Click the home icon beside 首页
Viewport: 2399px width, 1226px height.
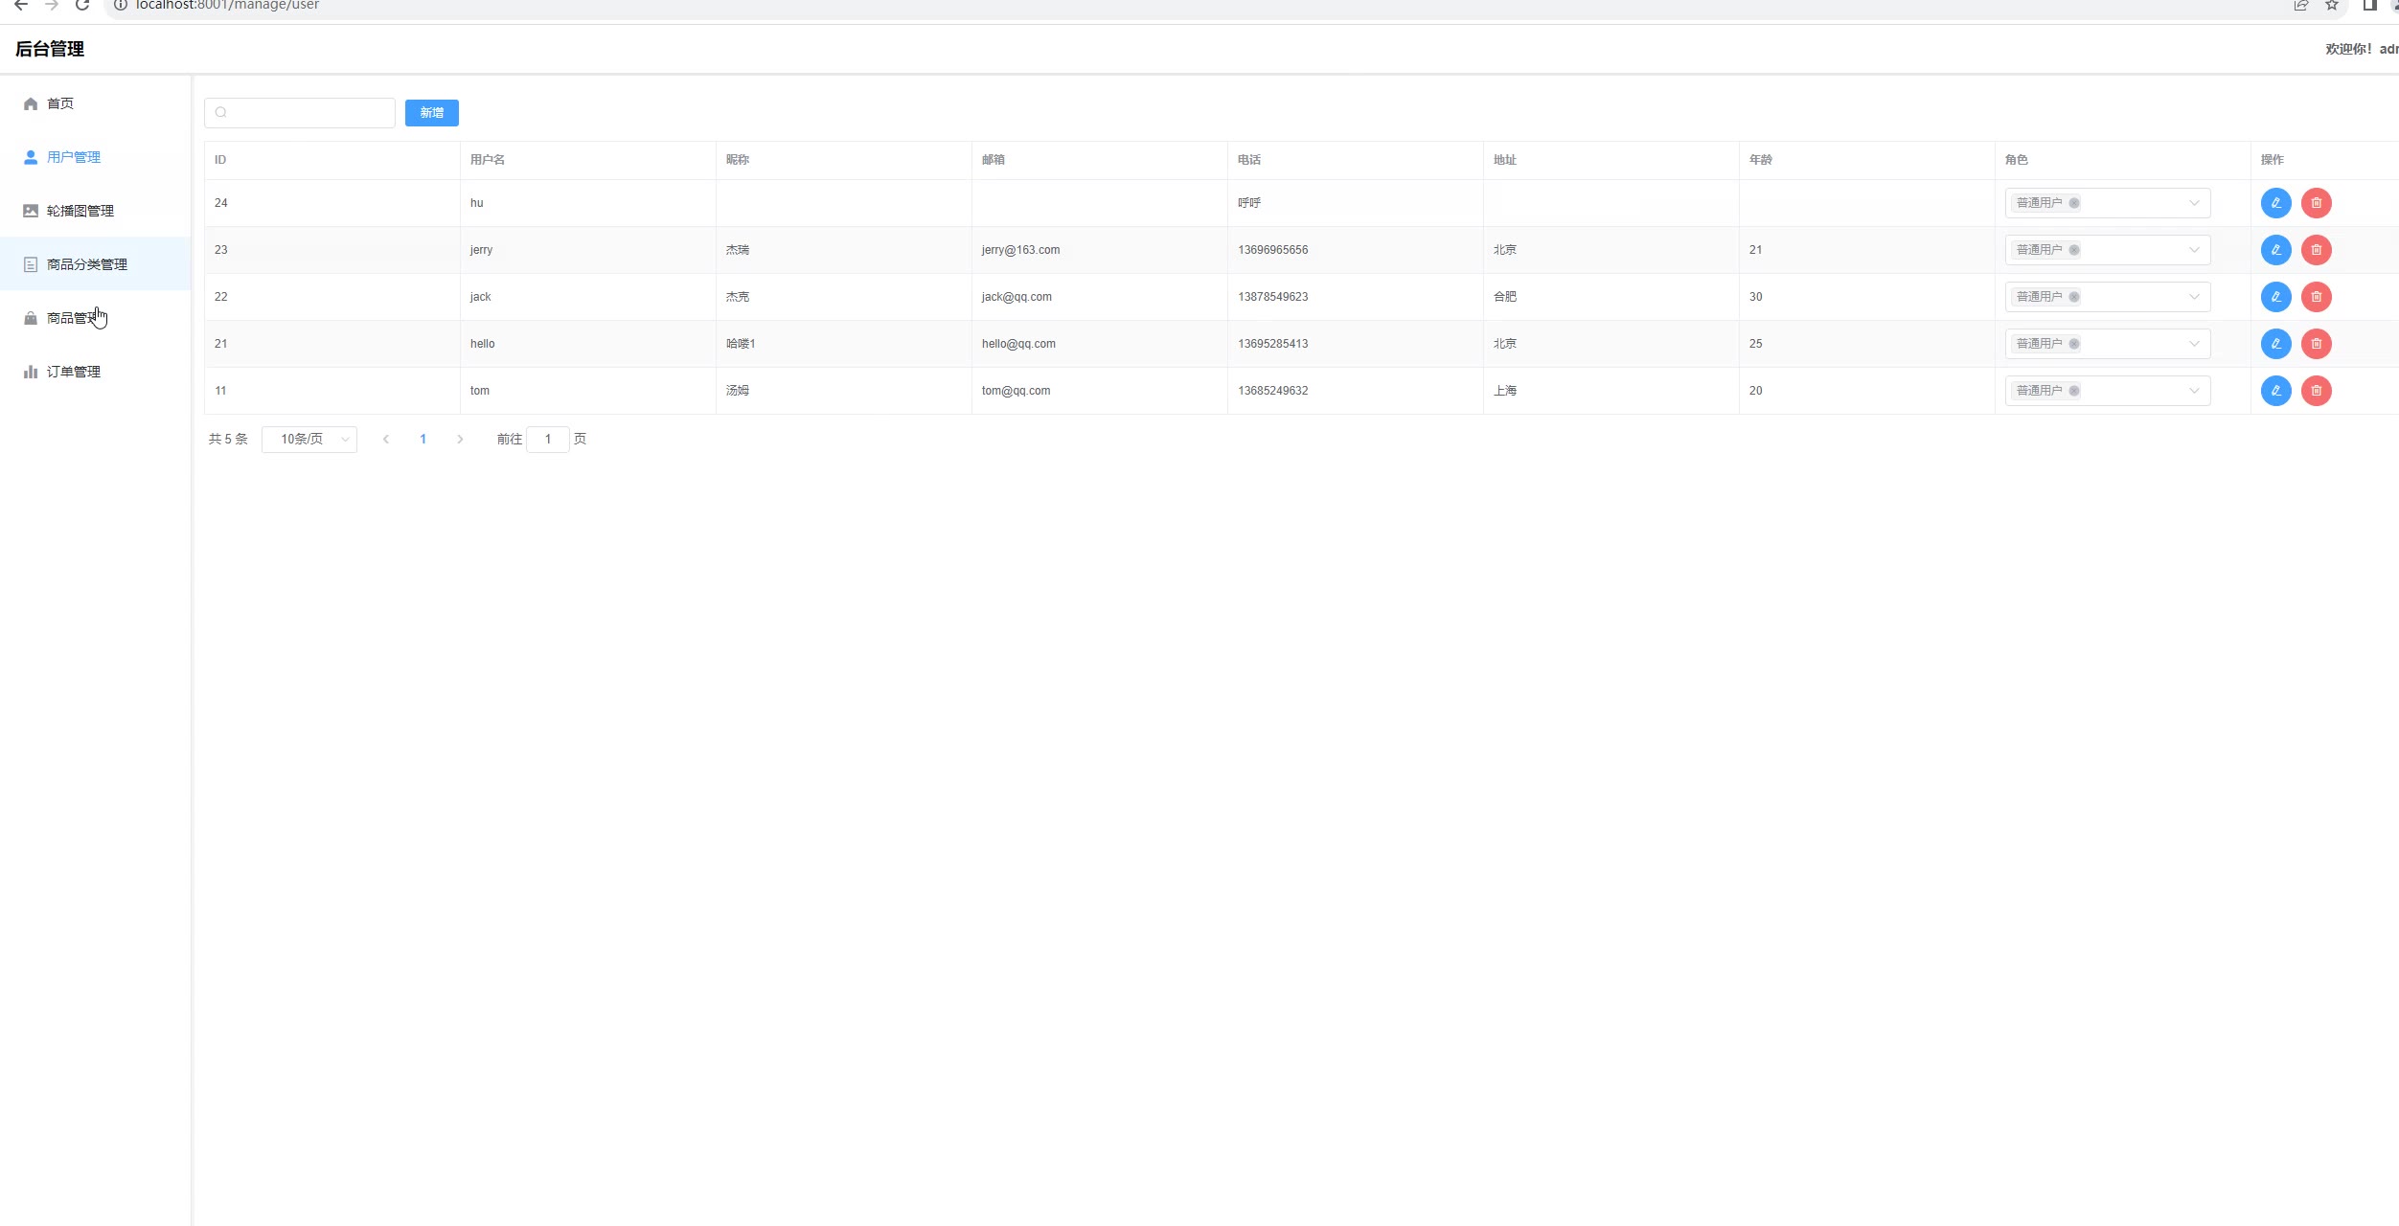click(31, 103)
